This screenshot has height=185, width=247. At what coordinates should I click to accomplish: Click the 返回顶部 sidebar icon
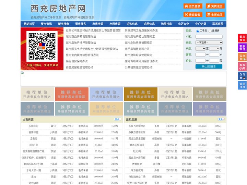click(x=242, y=85)
